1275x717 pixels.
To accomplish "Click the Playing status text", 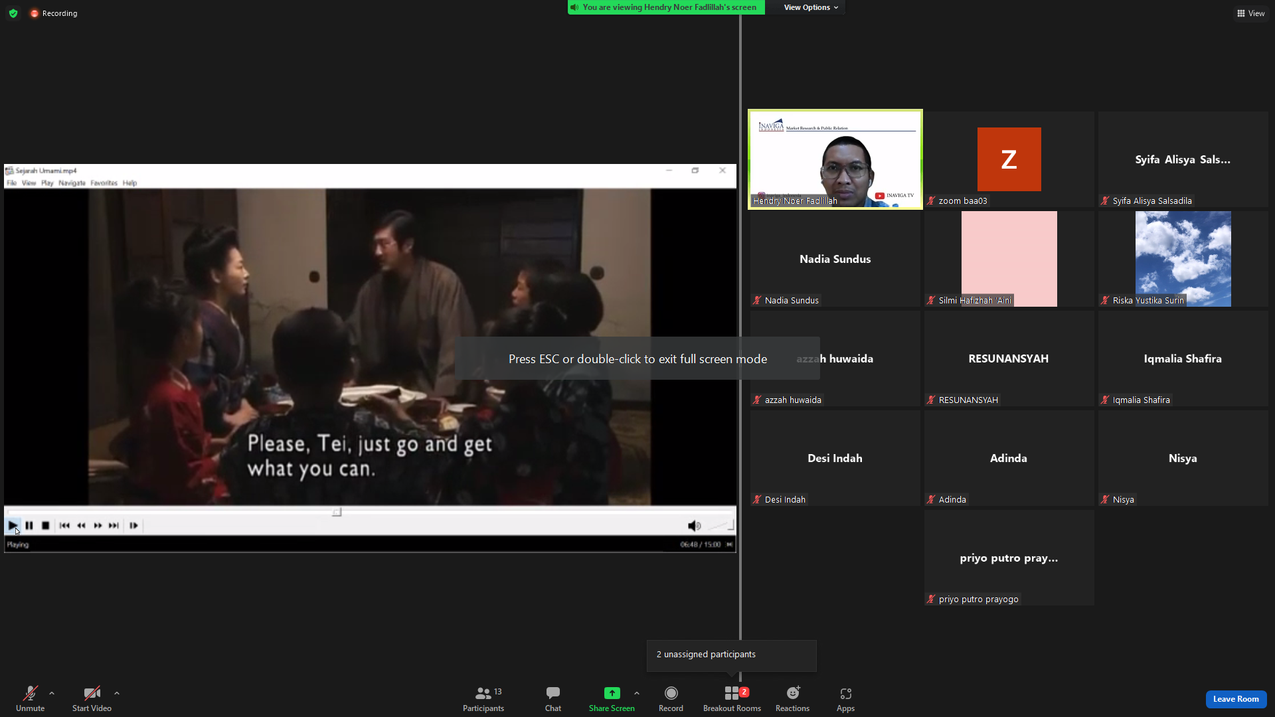I will (18, 545).
